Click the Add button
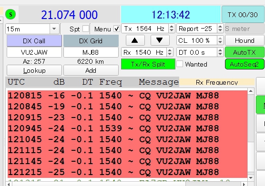This screenshot has width=265, height=186. (x=91, y=70)
